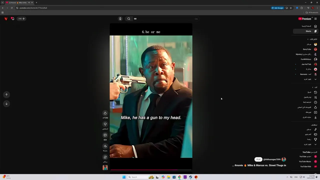This screenshot has height=180, width=320.
Task: Open Liked videos in sidebar
Action: 305,107
